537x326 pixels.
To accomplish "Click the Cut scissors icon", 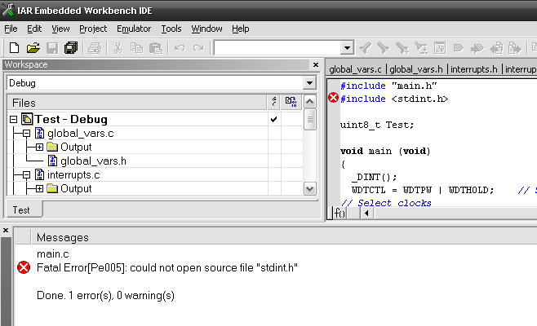I will coord(118,48).
